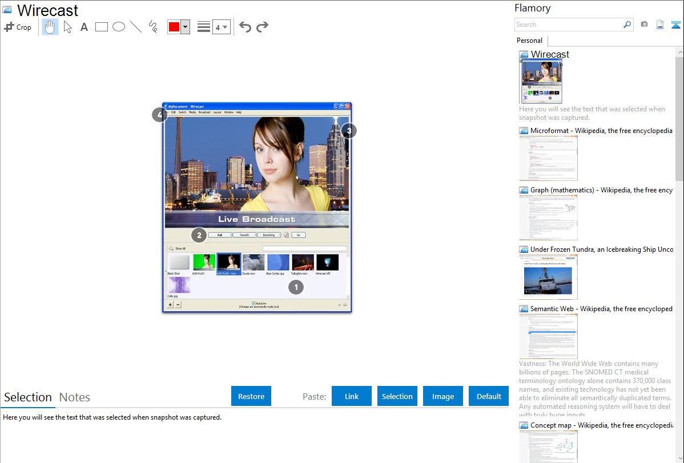Click the camera capture icon

tap(644, 25)
